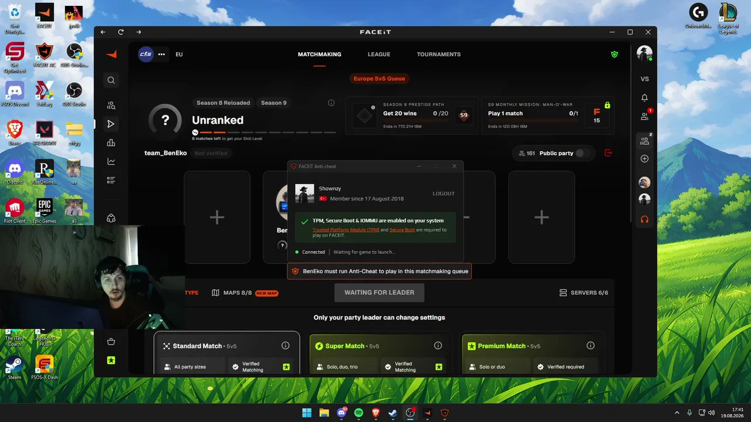The height and width of the screenshot is (422, 751).
Task: Click the green lock on monthly mission
Action: click(607, 105)
